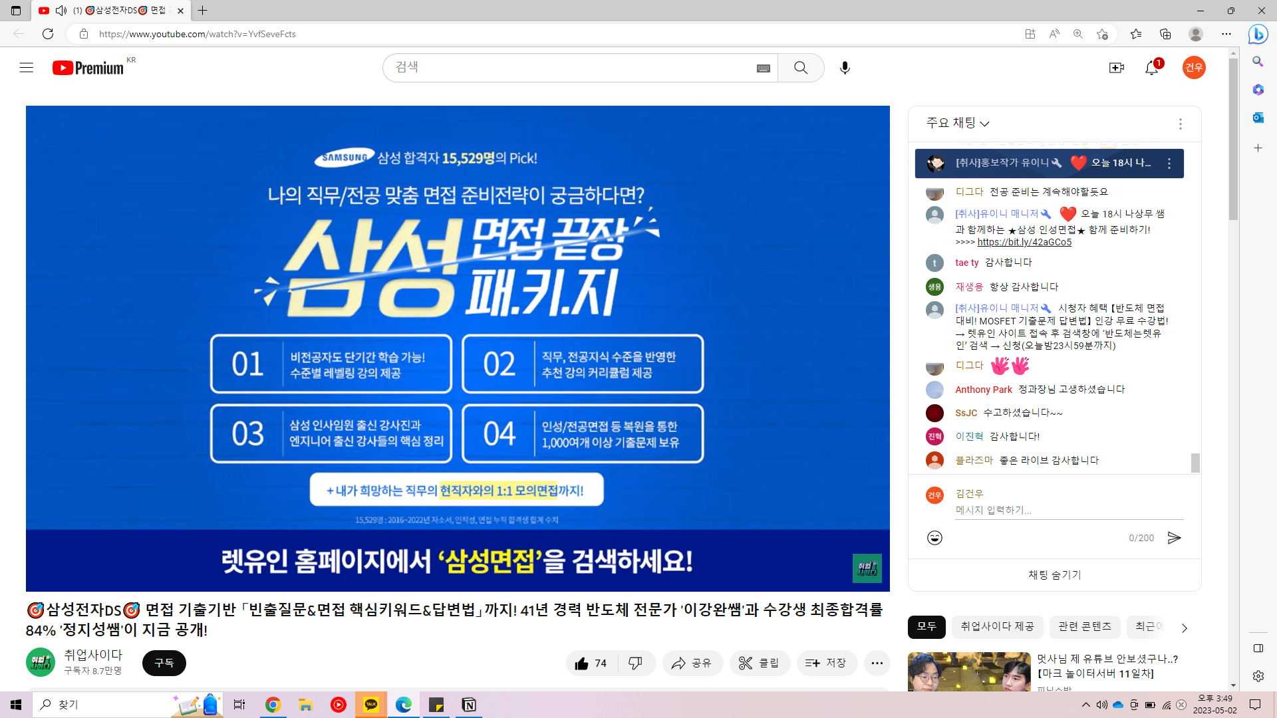The height and width of the screenshot is (718, 1277).
Task: Click the chat panel scrollbar thumb
Action: point(1195,463)
